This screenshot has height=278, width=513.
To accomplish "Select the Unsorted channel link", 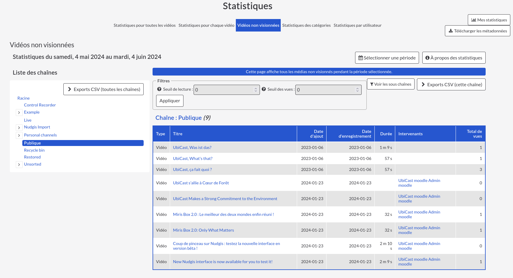I will tap(33, 164).
